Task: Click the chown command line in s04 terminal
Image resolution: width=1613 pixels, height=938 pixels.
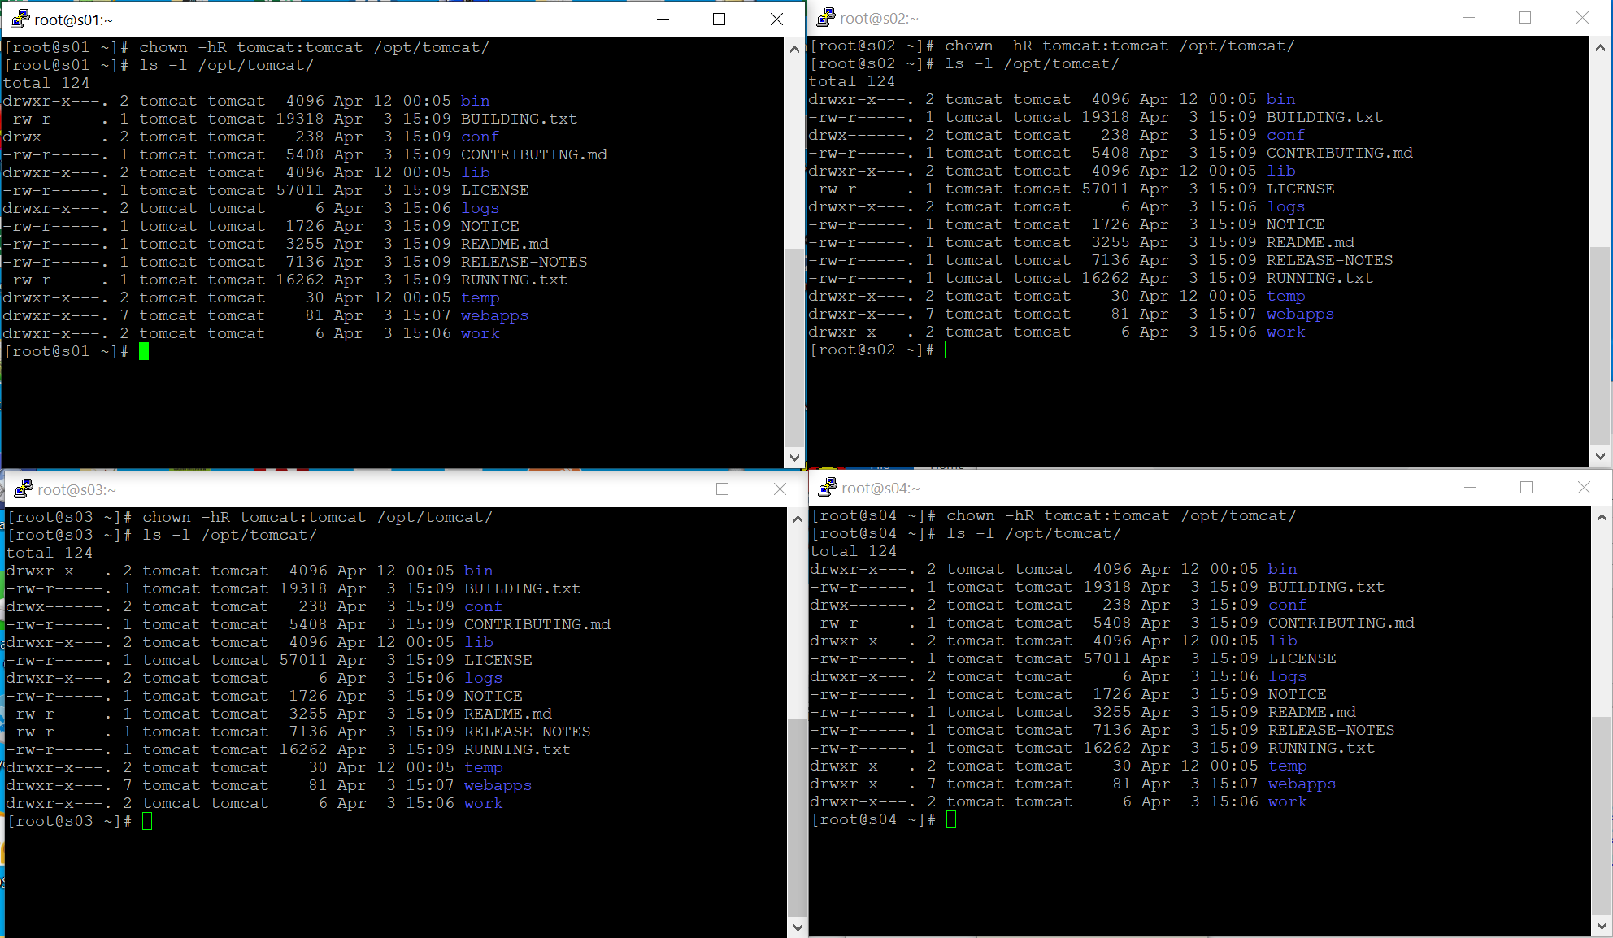Action: pyautogui.click(x=1054, y=515)
